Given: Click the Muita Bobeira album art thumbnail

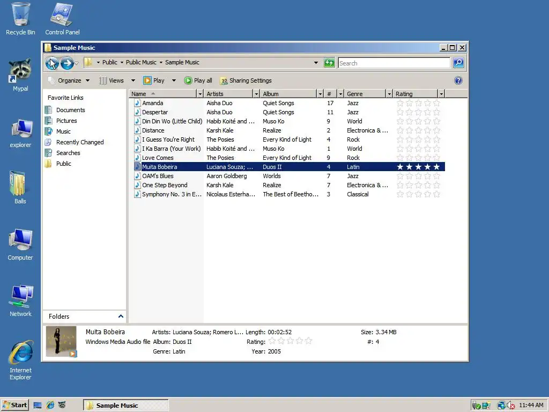Looking at the screenshot, I should pyautogui.click(x=61, y=342).
